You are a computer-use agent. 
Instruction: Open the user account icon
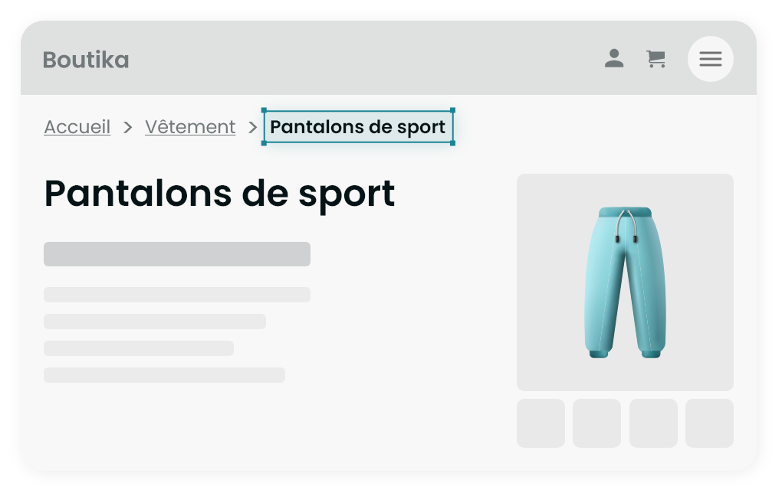(614, 58)
